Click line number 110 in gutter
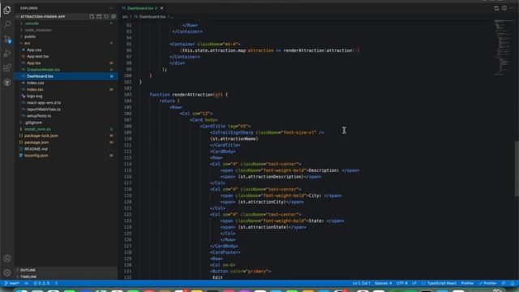519x292 pixels. (x=128, y=139)
